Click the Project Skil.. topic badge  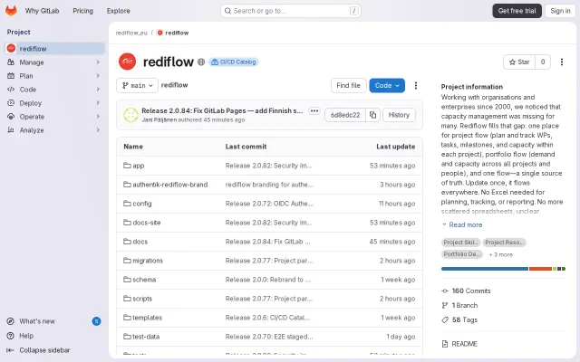tap(460, 243)
